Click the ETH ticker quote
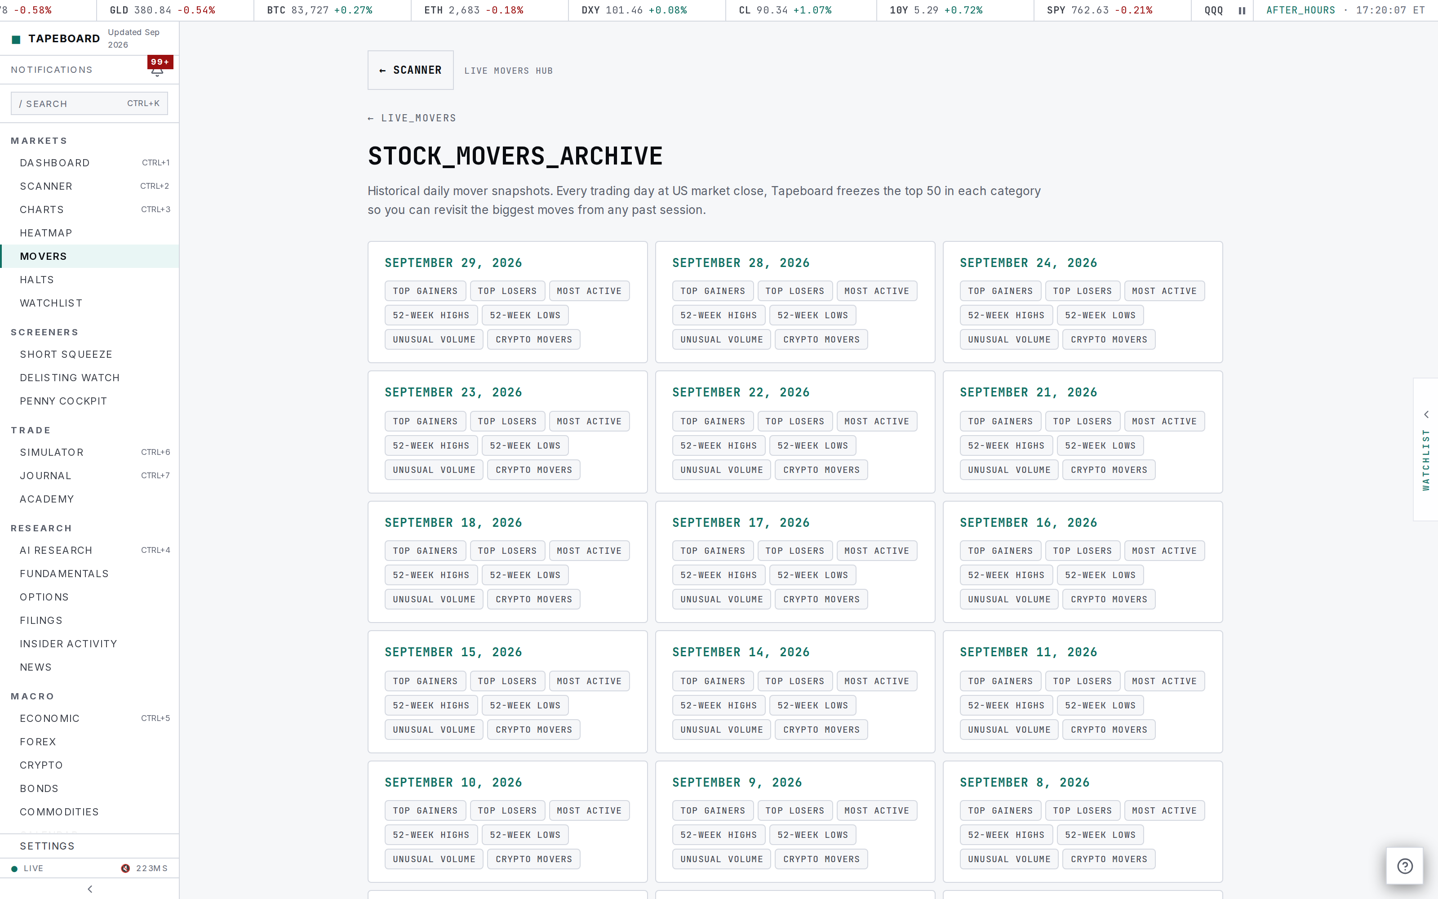 (x=474, y=10)
